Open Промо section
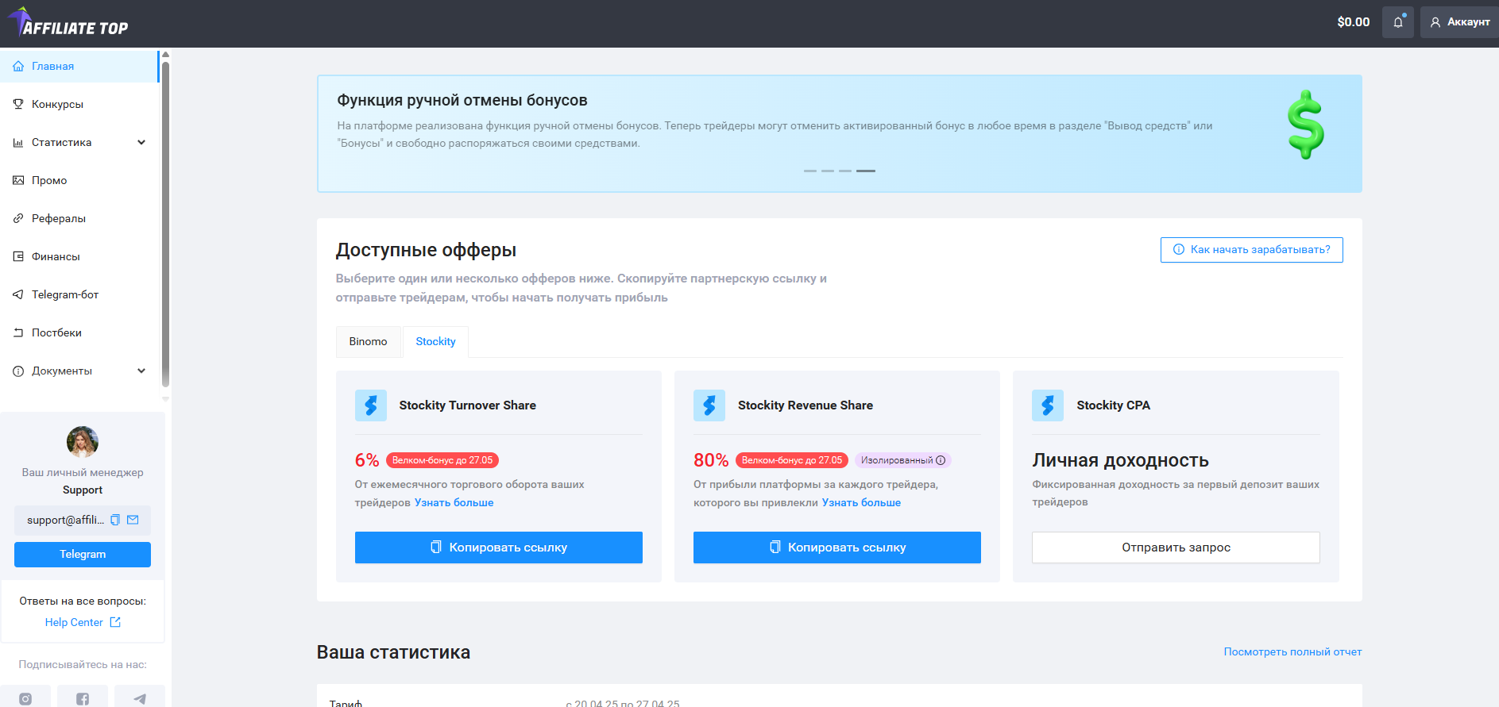Screen dimensions: 1499x707 pyautogui.click(x=79, y=180)
